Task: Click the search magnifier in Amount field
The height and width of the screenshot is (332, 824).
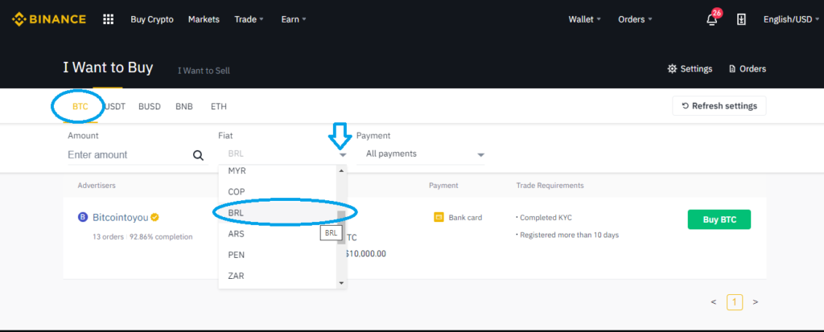Action: pos(198,155)
